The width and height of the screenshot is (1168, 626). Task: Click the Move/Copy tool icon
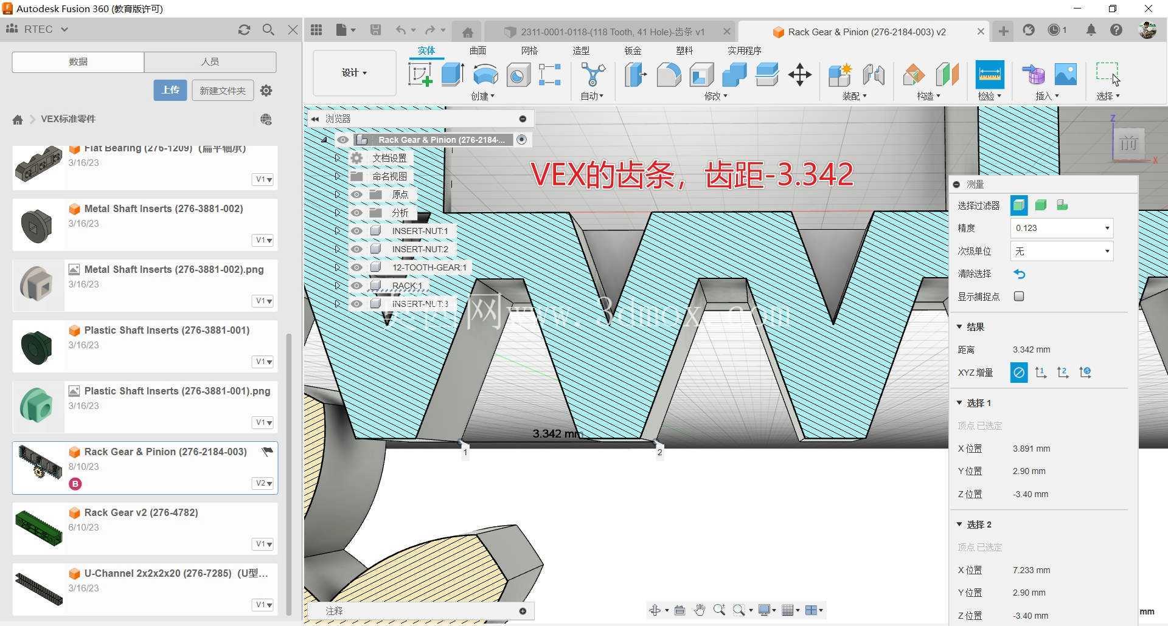pos(800,75)
